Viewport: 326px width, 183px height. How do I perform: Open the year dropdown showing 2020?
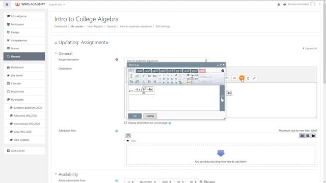166,181
